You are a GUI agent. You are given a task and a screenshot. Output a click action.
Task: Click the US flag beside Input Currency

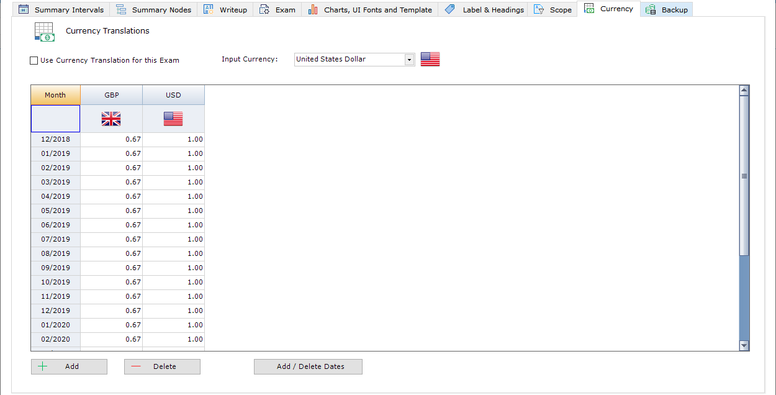pyautogui.click(x=430, y=59)
